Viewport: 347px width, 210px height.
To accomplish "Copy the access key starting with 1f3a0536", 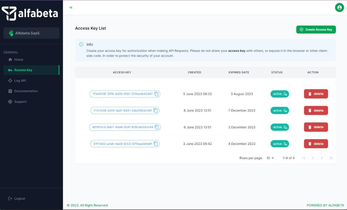I will coord(156,94).
